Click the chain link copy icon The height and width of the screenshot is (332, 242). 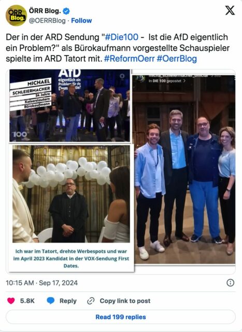point(91,301)
